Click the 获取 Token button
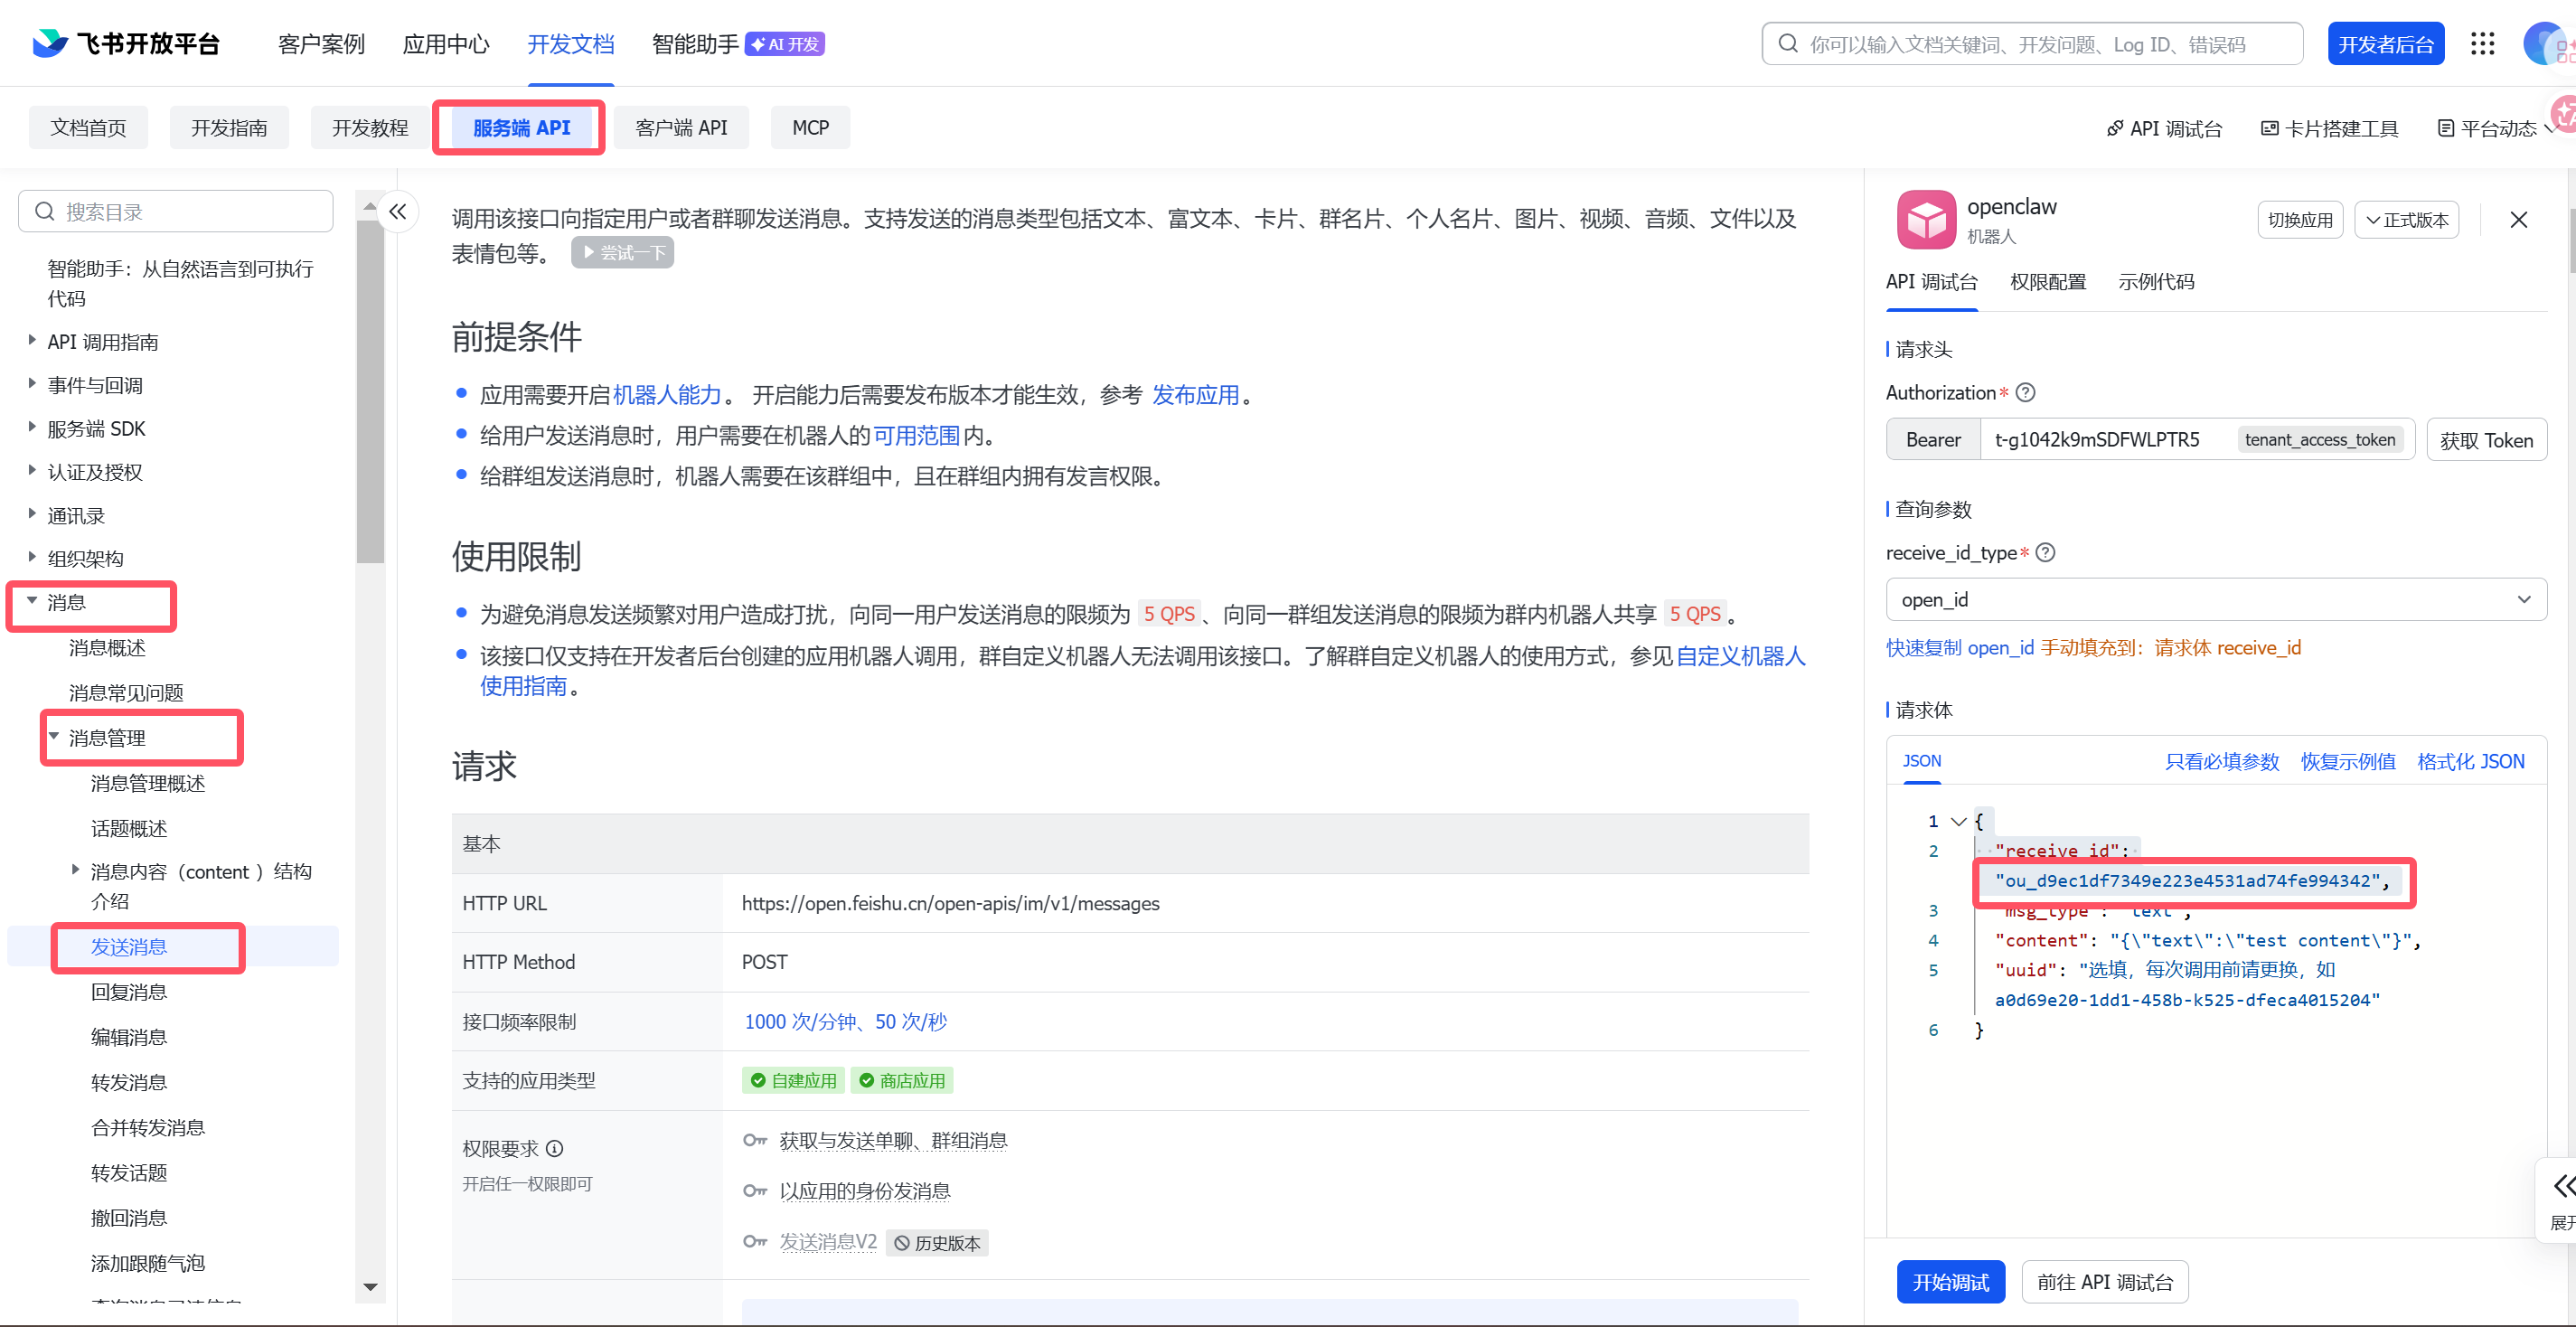The height and width of the screenshot is (1327, 2576). coord(2488,439)
